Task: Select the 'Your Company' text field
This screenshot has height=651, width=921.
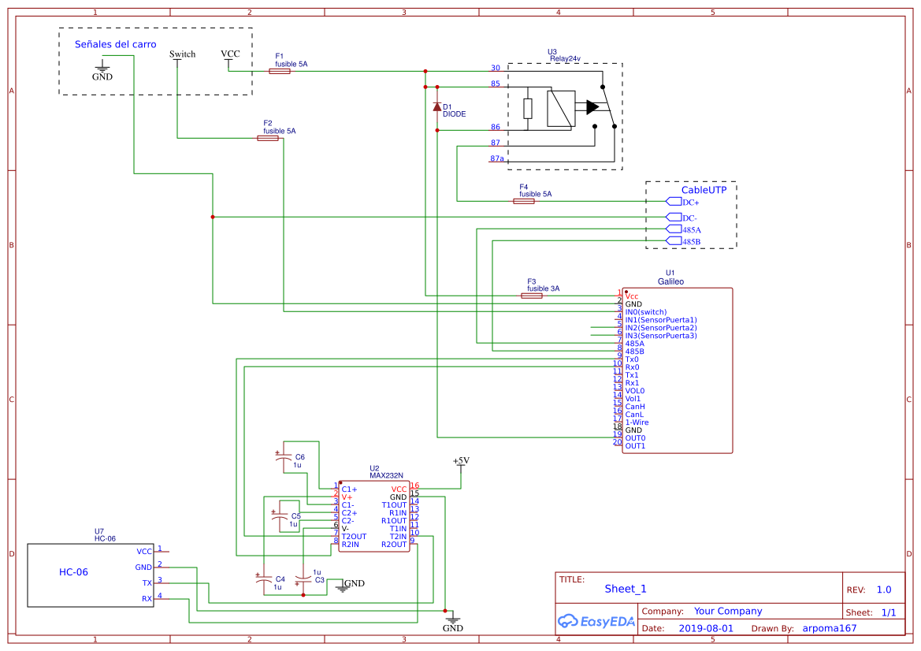Action: pyautogui.click(x=728, y=611)
